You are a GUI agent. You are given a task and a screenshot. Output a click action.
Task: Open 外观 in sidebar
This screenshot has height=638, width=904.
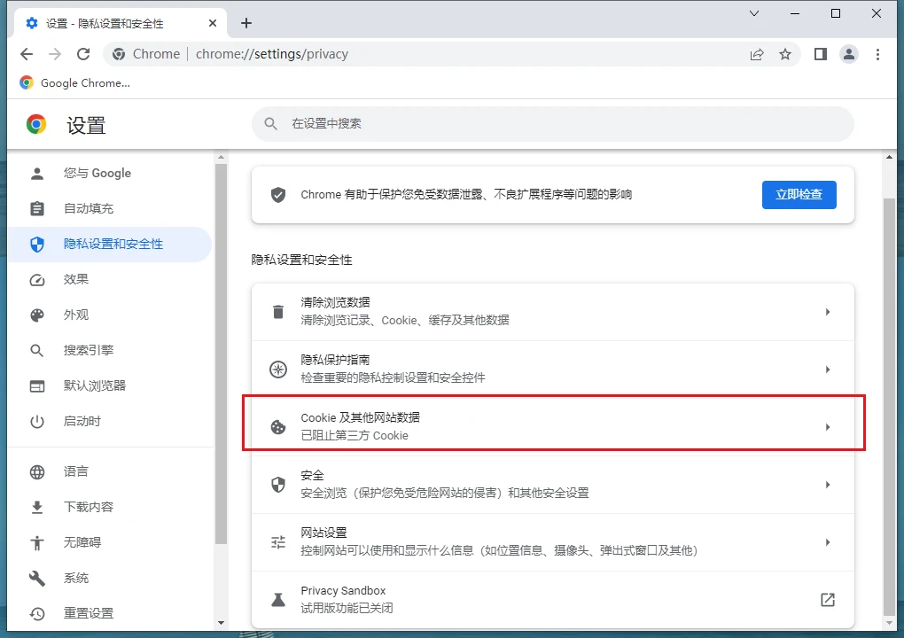tap(110, 315)
